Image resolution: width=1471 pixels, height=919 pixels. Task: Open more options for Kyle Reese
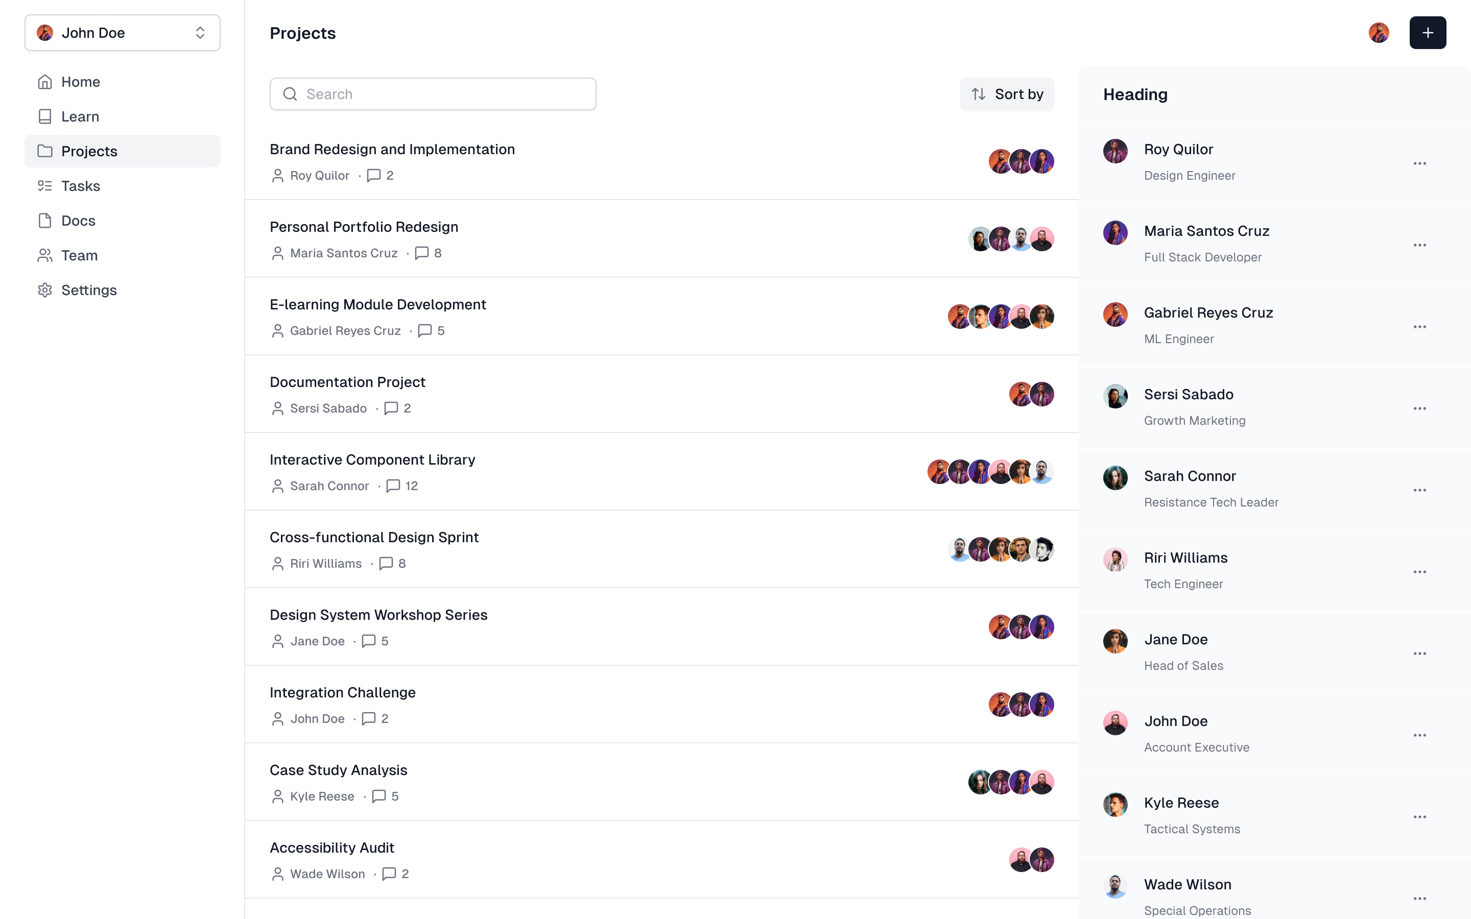click(x=1419, y=817)
